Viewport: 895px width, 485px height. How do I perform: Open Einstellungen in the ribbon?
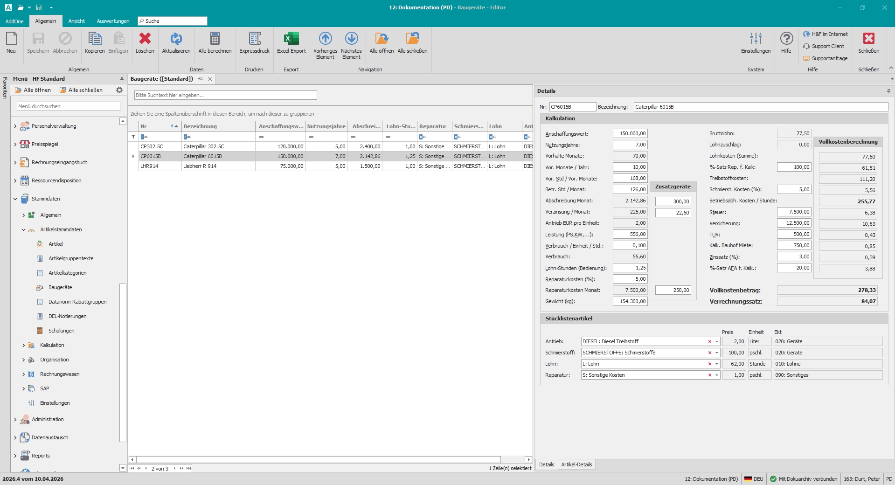(756, 39)
